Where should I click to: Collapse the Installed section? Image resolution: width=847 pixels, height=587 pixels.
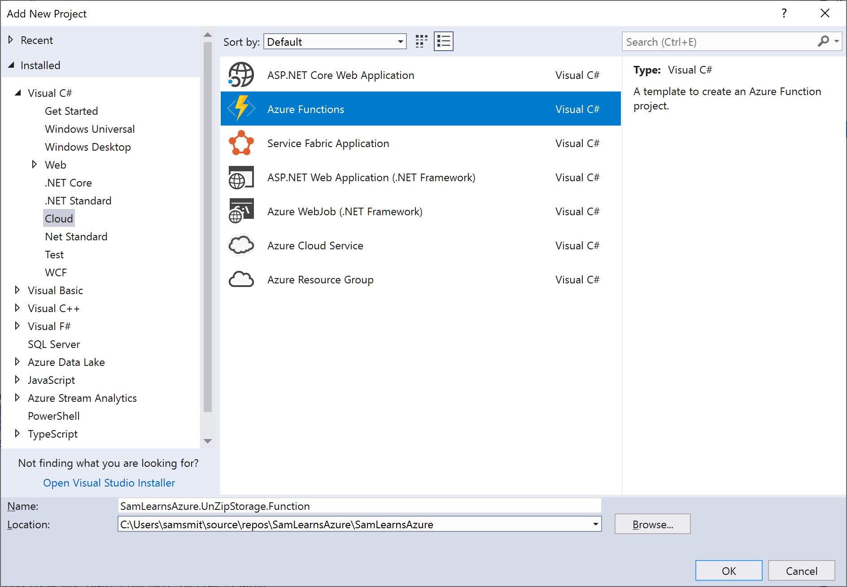coord(11,65)
